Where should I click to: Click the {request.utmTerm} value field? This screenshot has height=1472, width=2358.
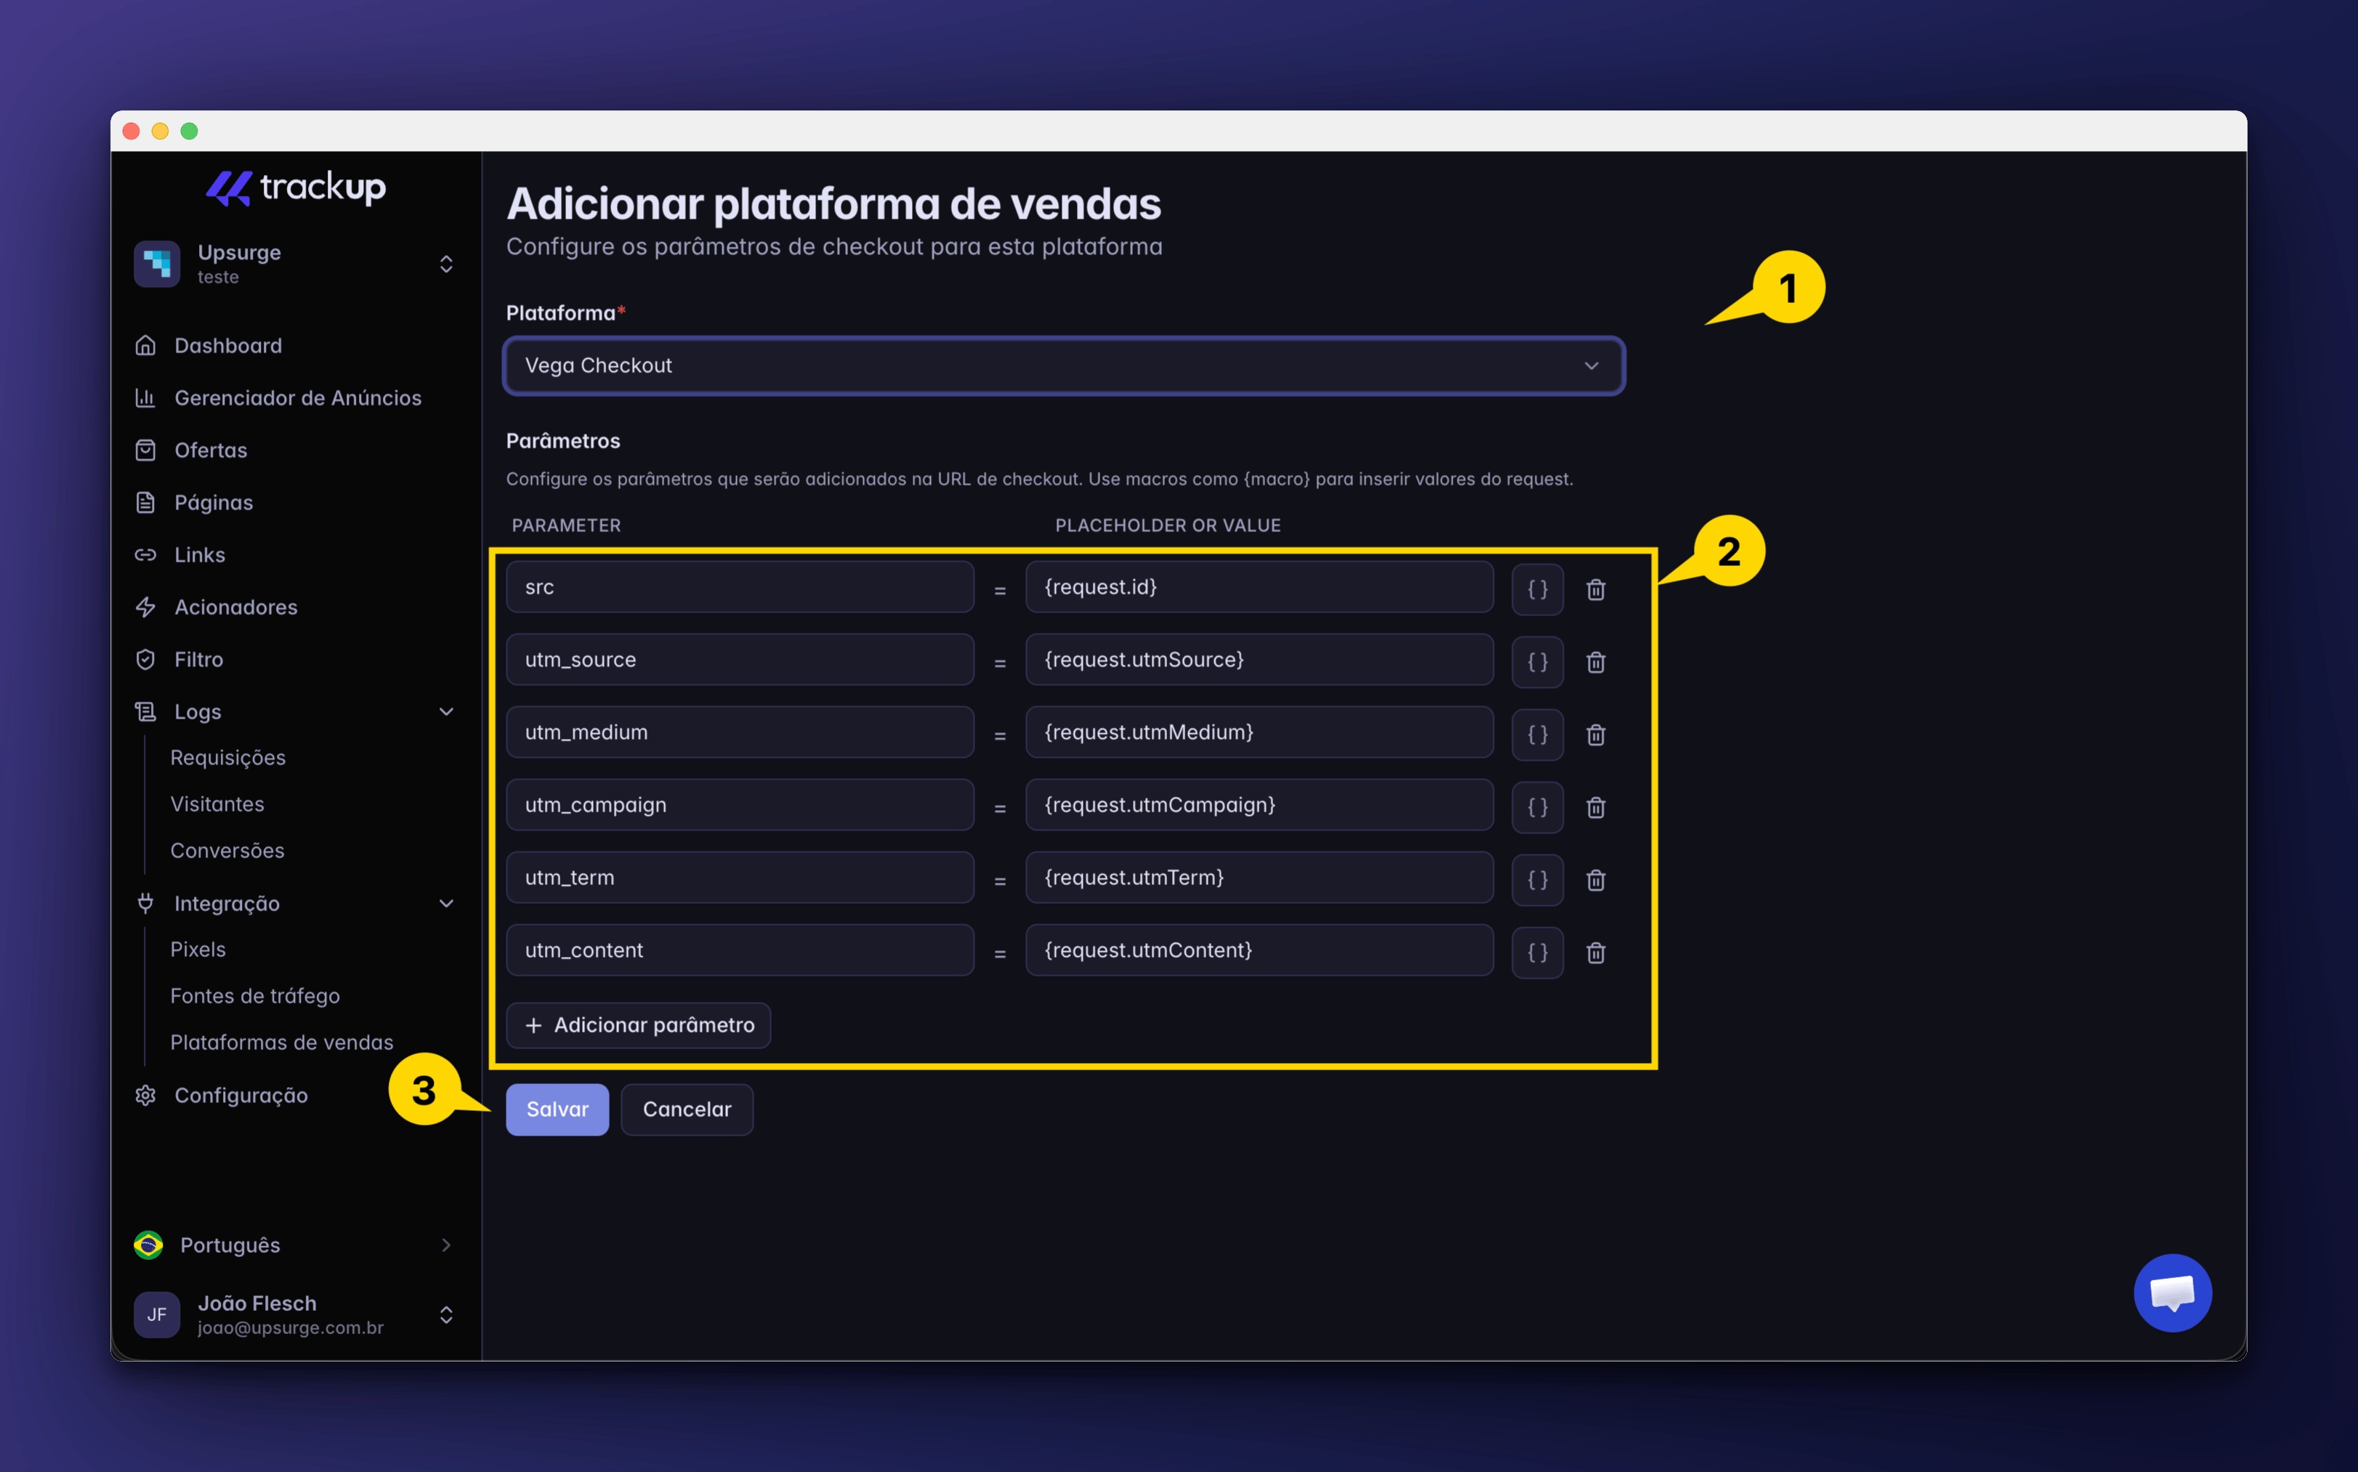(1259, 877)
